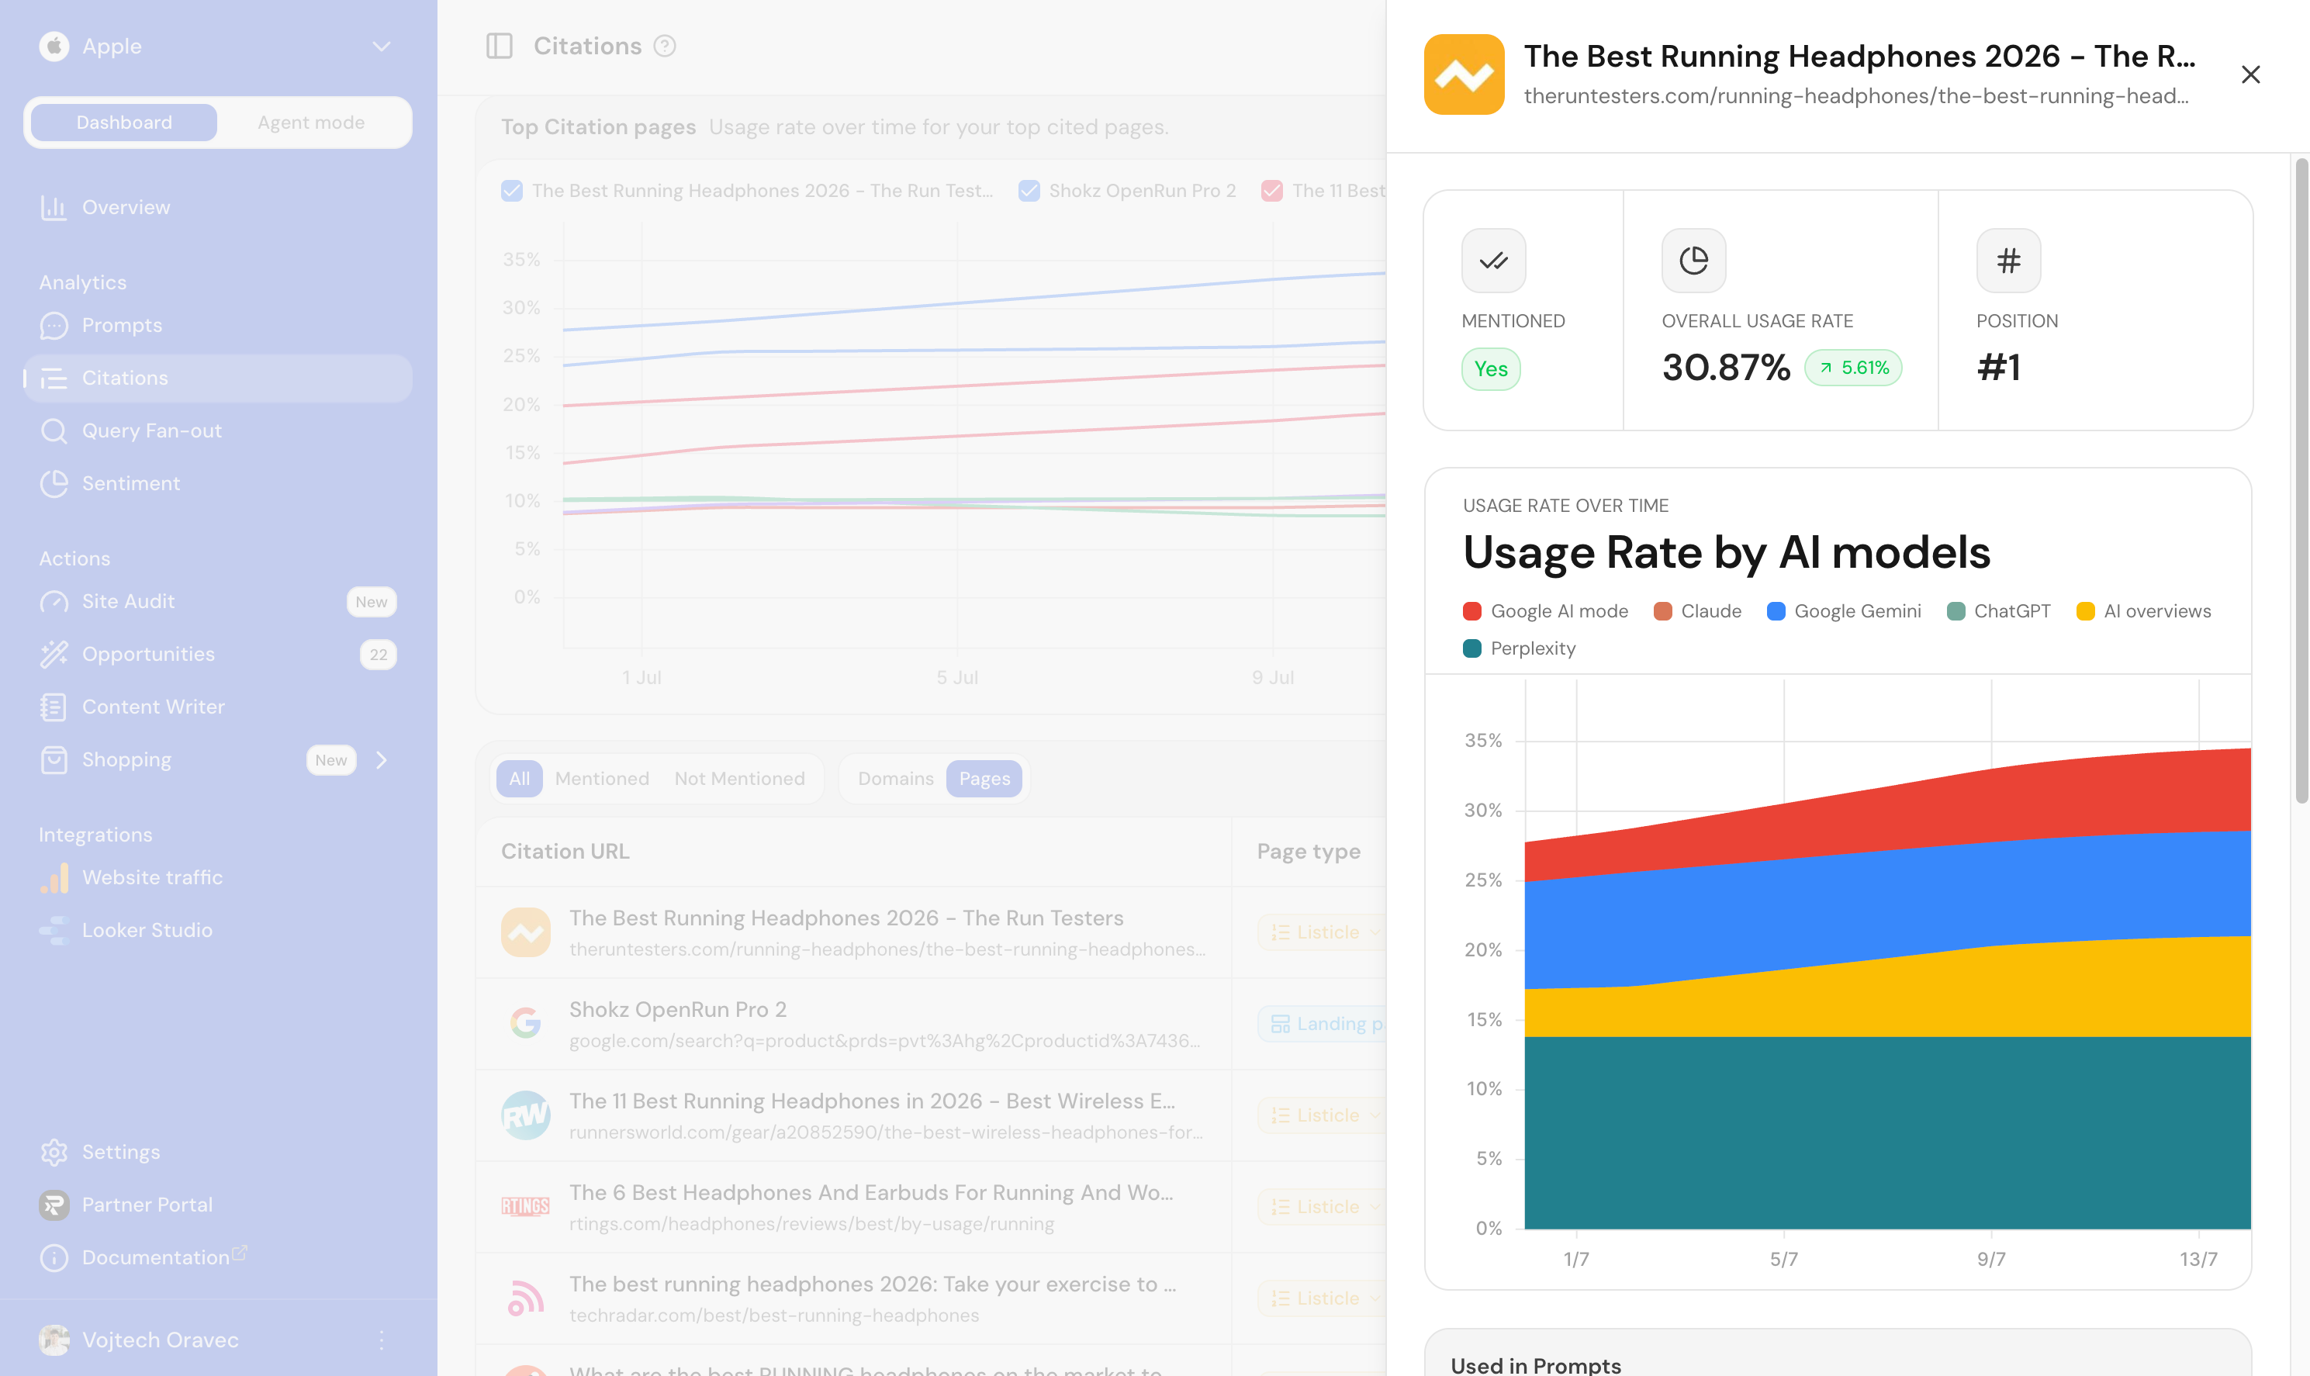The width and height of the screenshot is (2310, 1376).
Task: Open Query Fan-out magnifier icon
Action: point(54,431)
